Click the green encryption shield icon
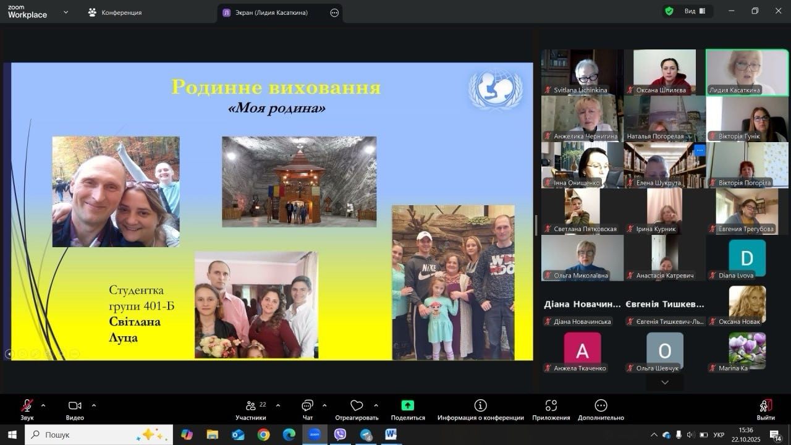This screenshot has width=791, height=445. (669, 11)
